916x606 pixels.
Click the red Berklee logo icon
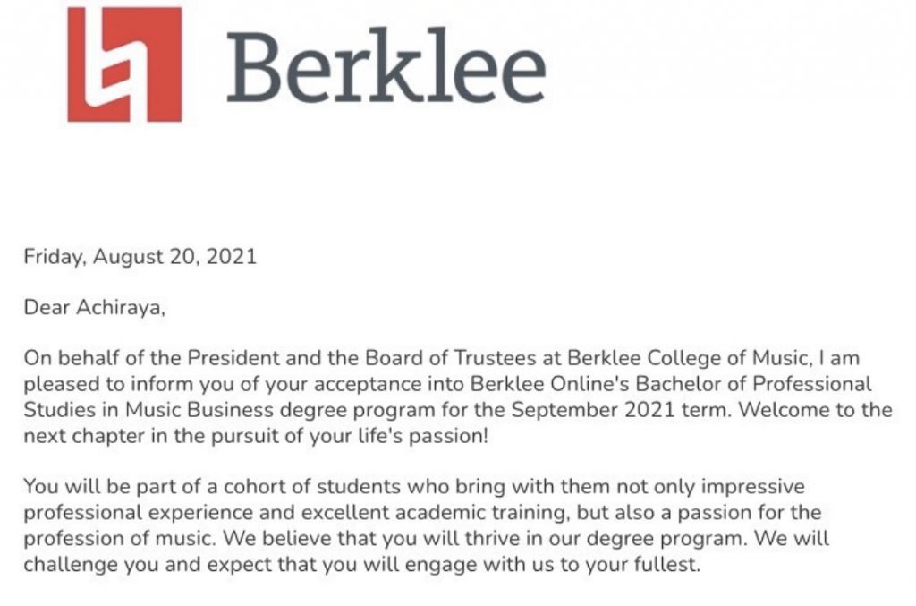click(124, 64)
